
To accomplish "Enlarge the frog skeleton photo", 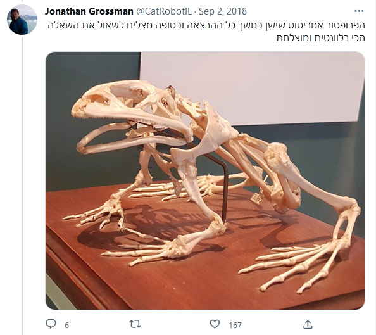I will tap(205, 180).
